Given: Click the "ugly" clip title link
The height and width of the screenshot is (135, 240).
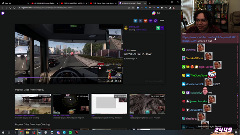Looking at the screenshot, I should [x=131, y=115].
